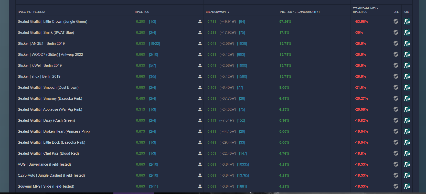Click -63.56% loss value
This screenshot has width=426, height=194.
(361, 21)
